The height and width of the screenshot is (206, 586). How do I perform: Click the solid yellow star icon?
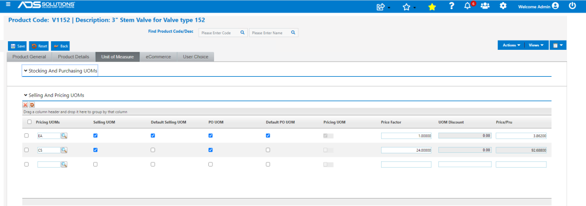(x=431, y=7)
